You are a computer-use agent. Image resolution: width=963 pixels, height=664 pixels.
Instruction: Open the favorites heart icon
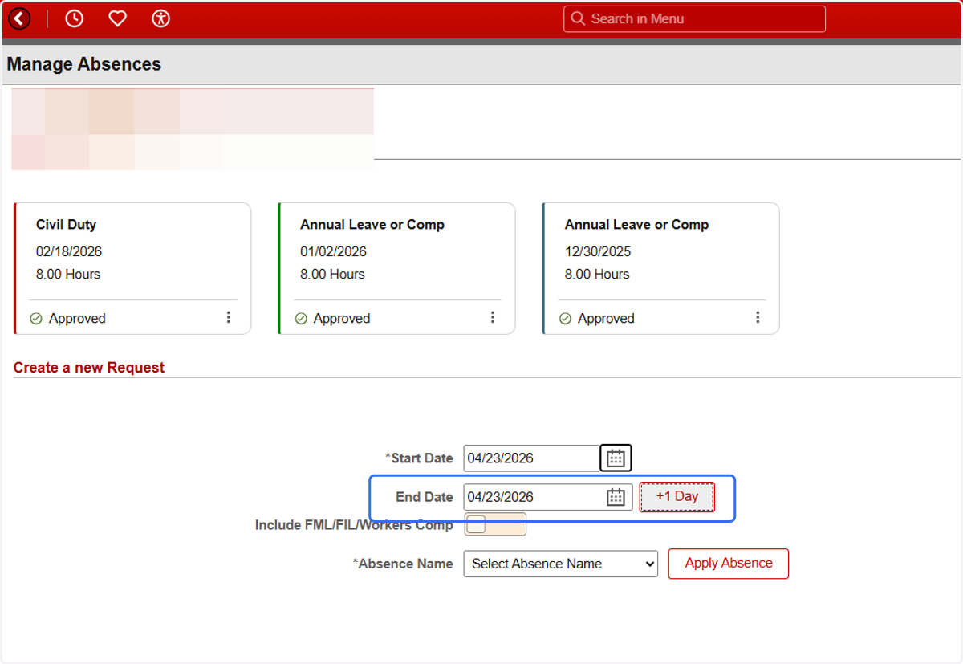tap(117, 18)
